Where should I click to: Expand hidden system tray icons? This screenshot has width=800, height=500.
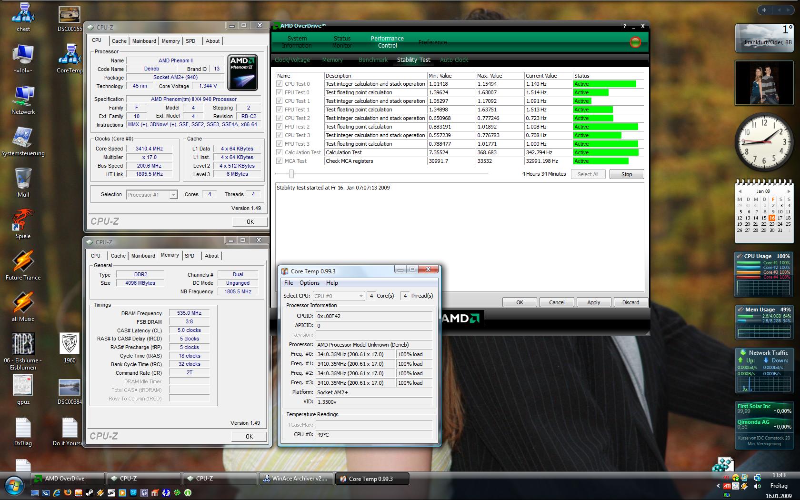point(718,486)
